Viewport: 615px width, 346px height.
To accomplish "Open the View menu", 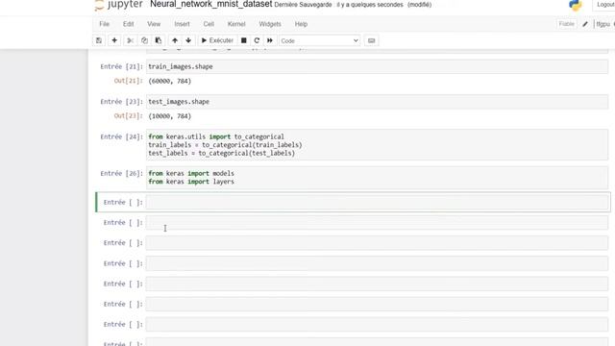I will (x=154, y=24).
